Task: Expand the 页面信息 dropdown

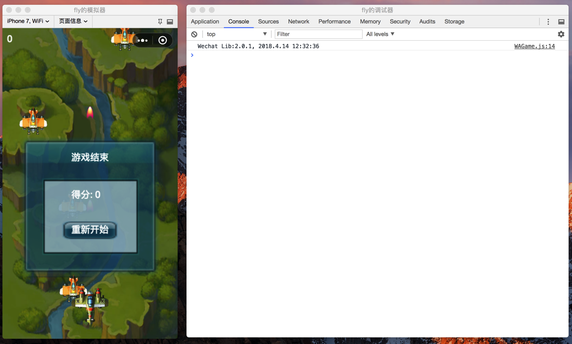Action: [x=73, y=21]
